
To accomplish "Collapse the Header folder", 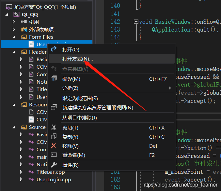I will pos(14,52).
